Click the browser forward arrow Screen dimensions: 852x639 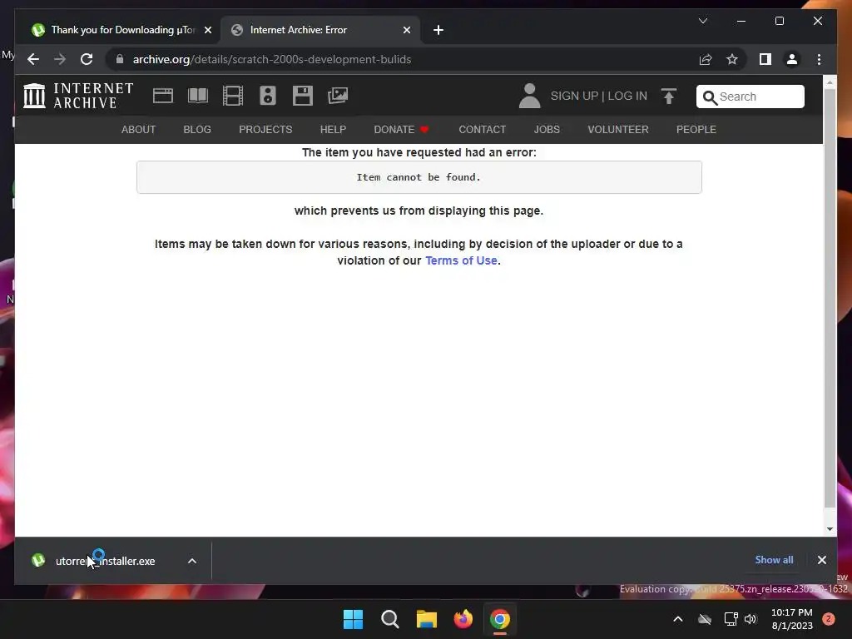(60, 59)
